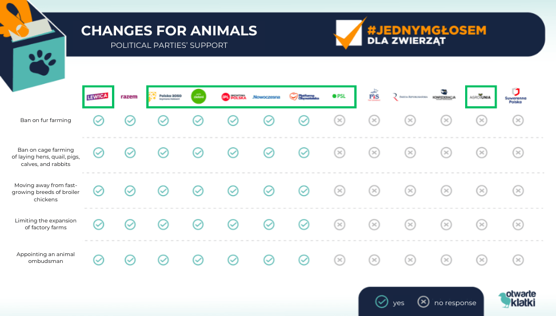Screen dimensions: 556x316
Task: Click the razem party logo
Action: (129, 96)
